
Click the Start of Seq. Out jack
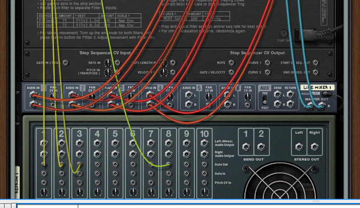pos(316,62)
